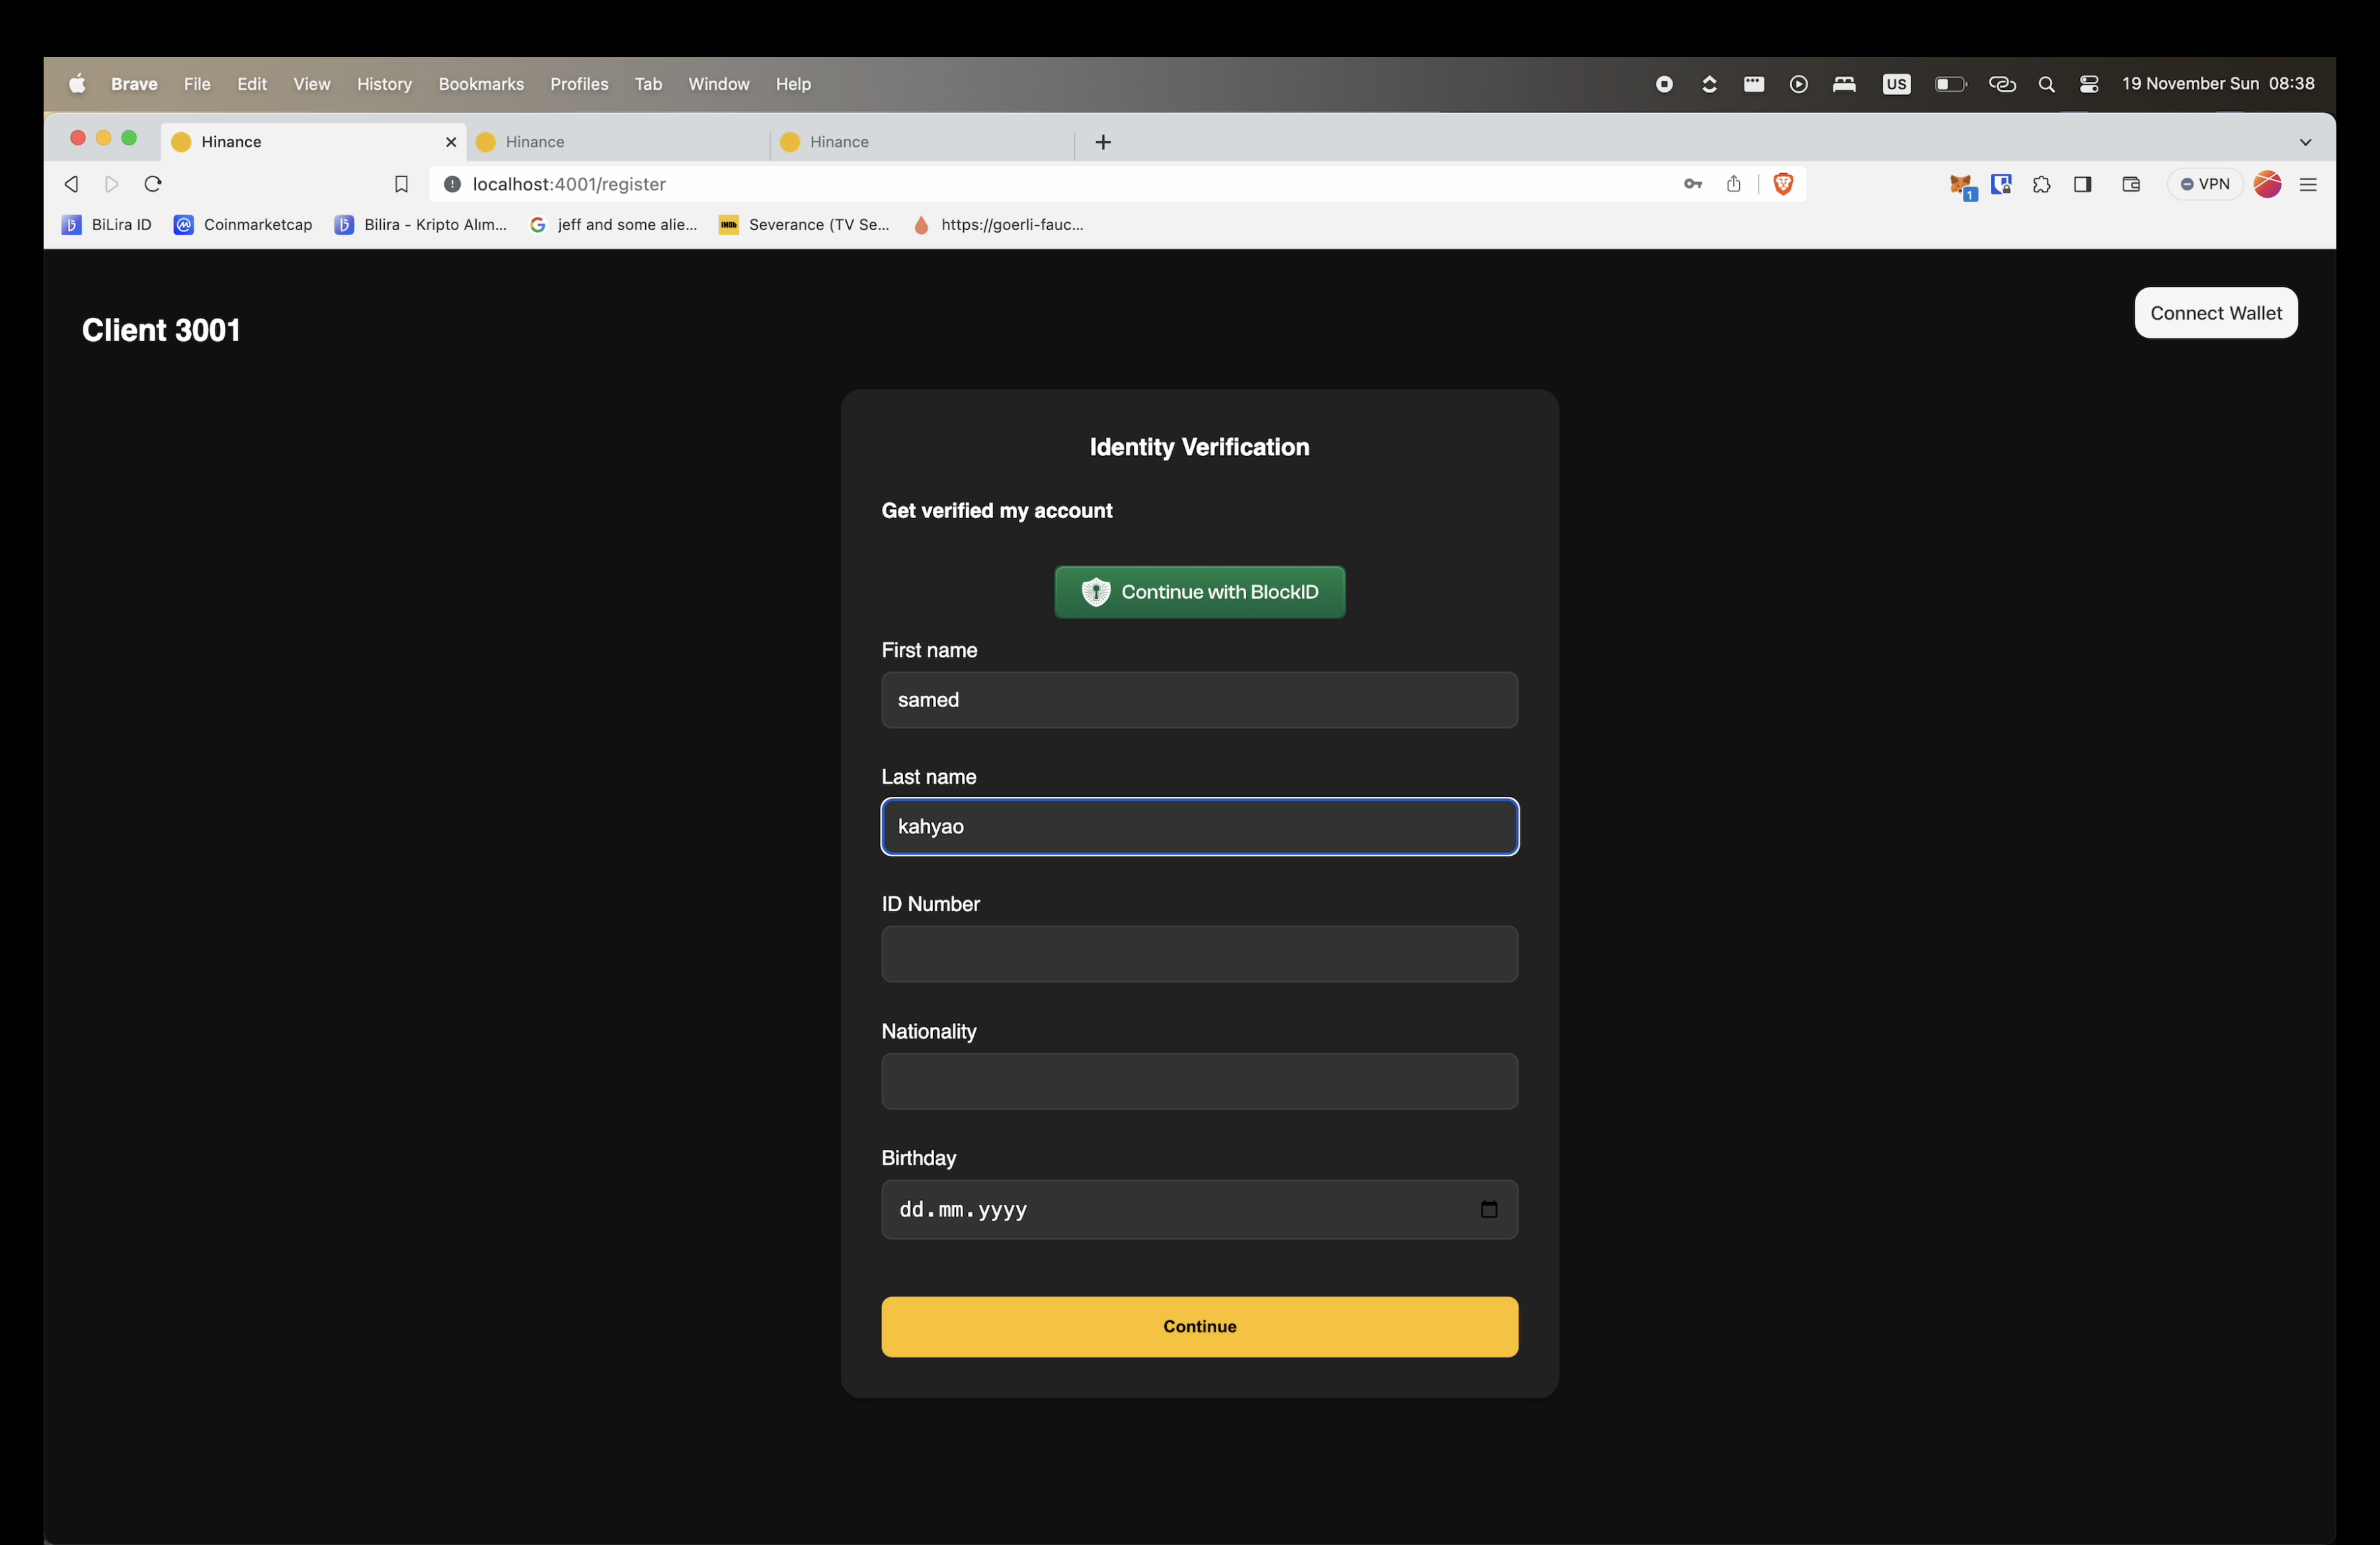
Task: Click the share icon in address bar
Action: pos(1733,184)
